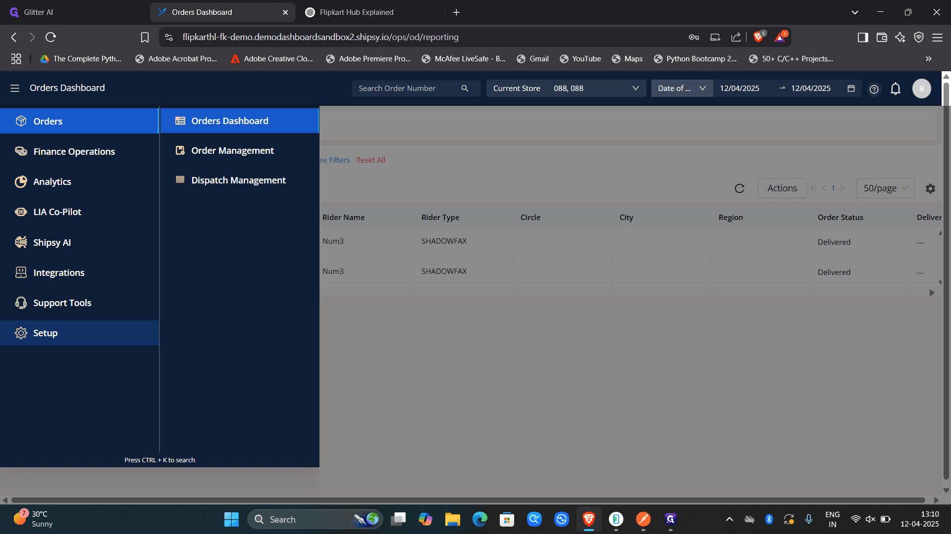This screenshot has height=534, width=951.
Task: Open Order Management submenu item
Action: coord(239,150)
